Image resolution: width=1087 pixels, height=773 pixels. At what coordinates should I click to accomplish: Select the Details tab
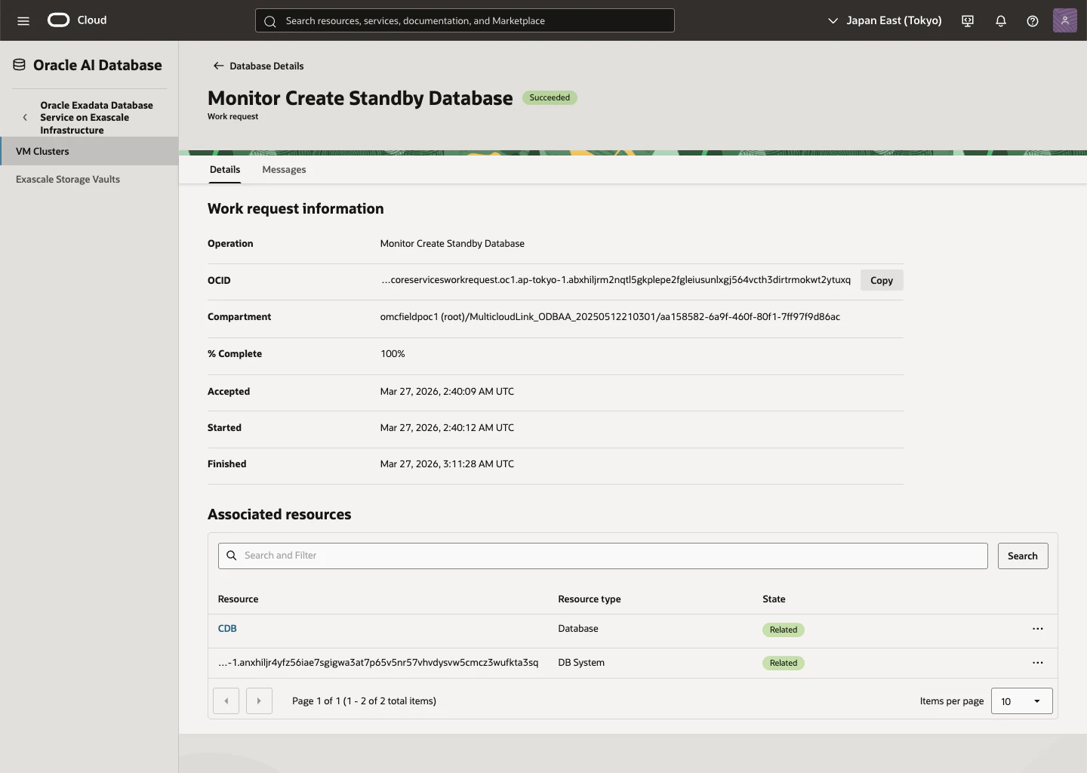[x=225, y=170]
